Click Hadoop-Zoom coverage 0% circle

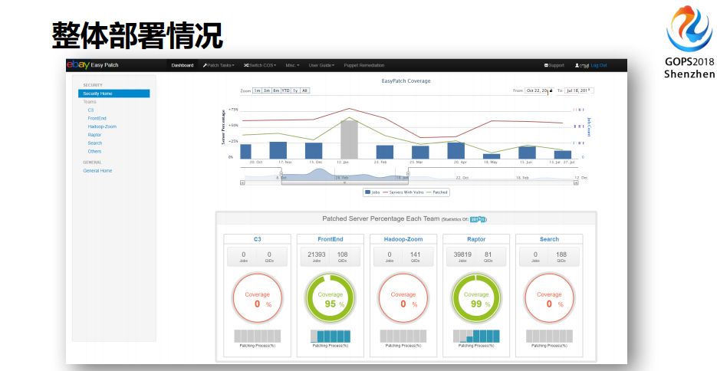coord(403,298)
